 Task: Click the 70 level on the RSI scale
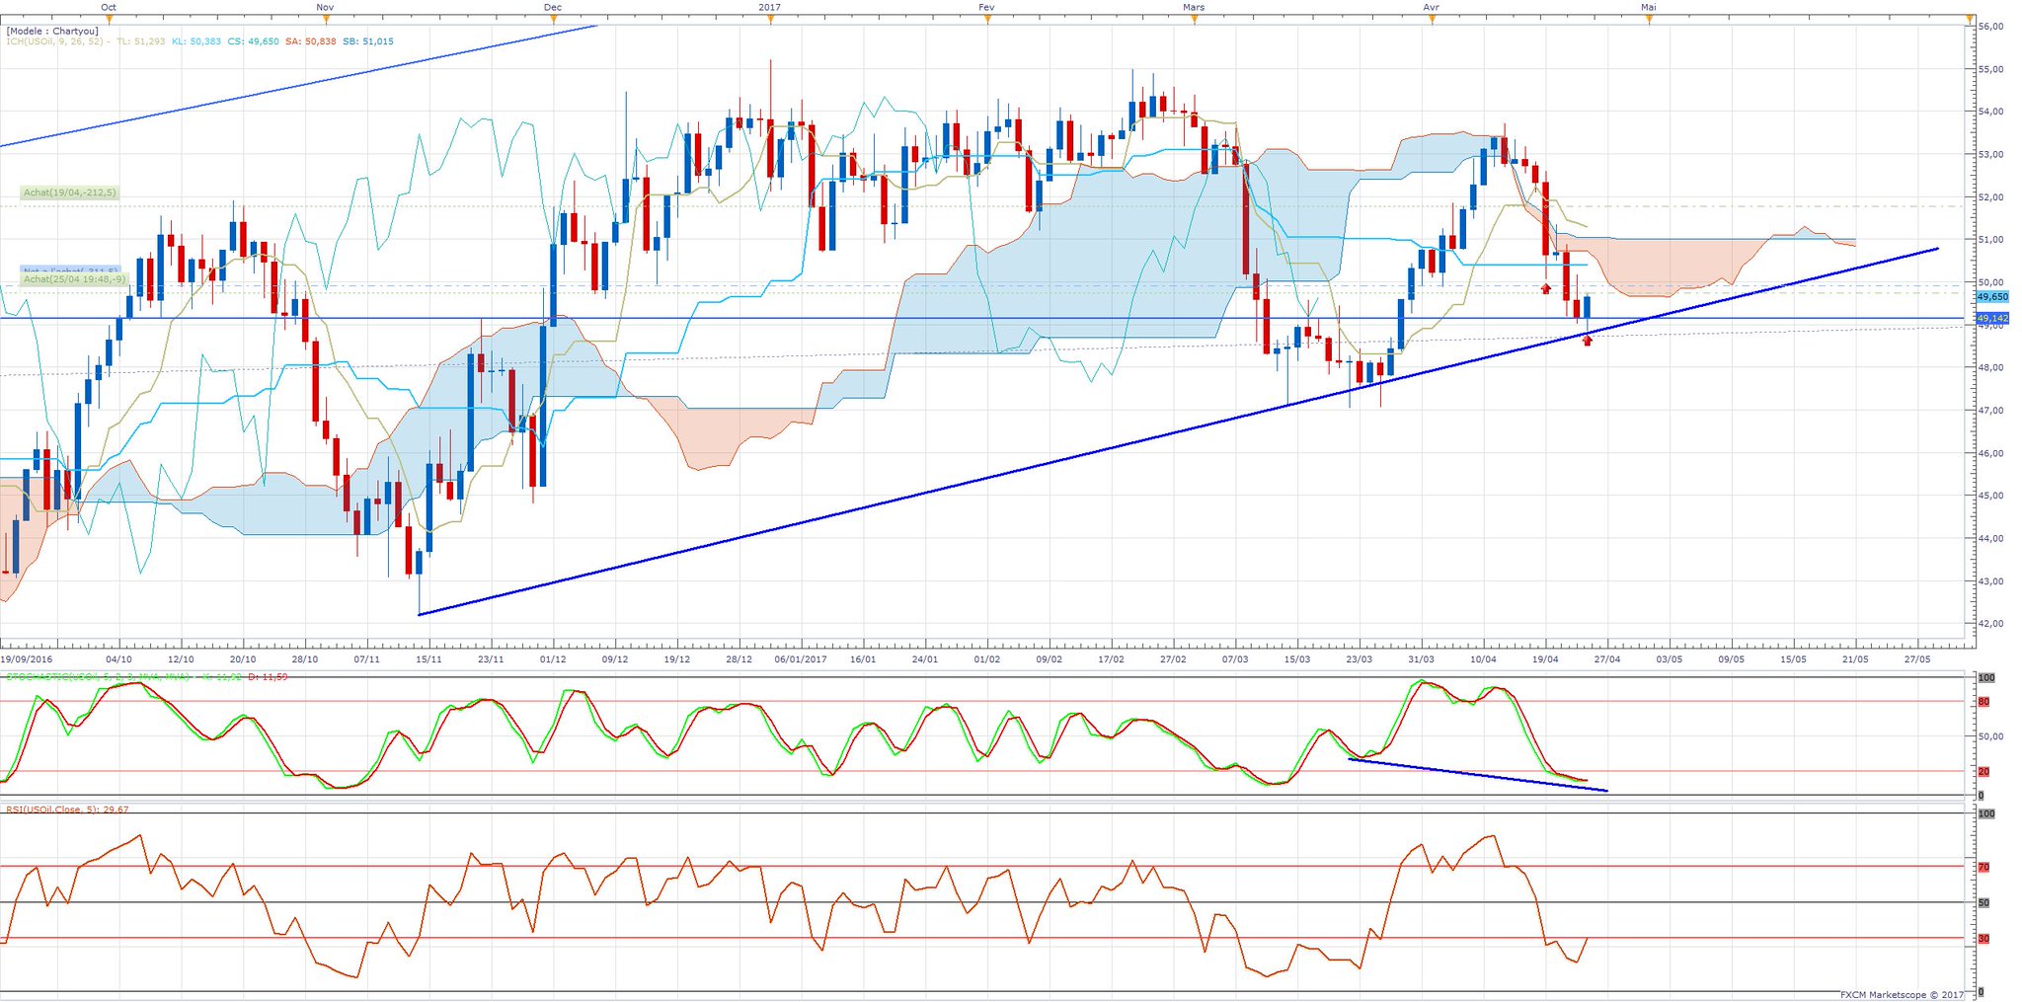click(x=1983, y=867)
